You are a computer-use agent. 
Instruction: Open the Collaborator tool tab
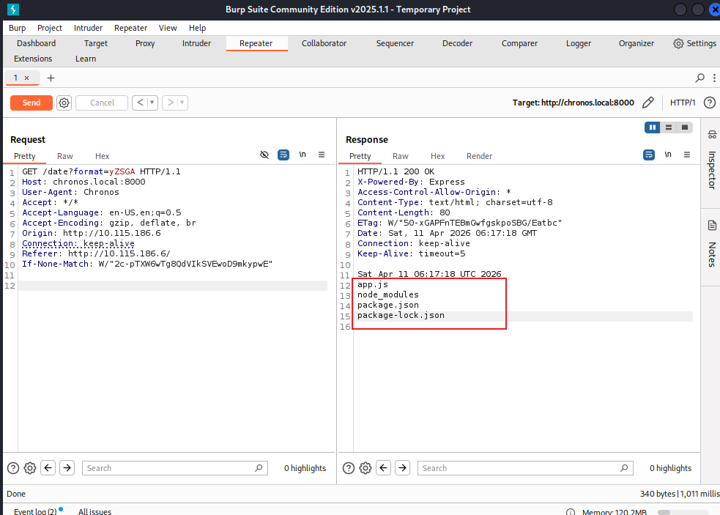pos(324,43)
